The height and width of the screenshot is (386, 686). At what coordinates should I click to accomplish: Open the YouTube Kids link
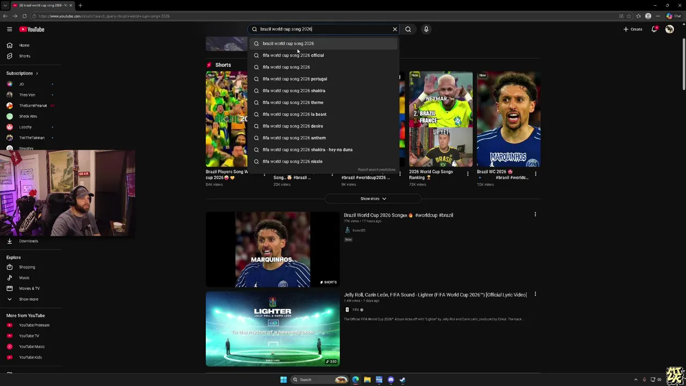[31, 358]
